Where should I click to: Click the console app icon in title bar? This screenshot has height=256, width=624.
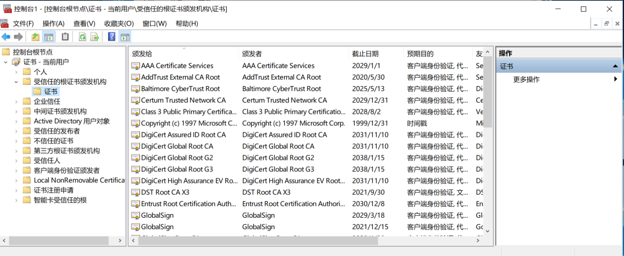pyautogui.click(x=7, y=9)
